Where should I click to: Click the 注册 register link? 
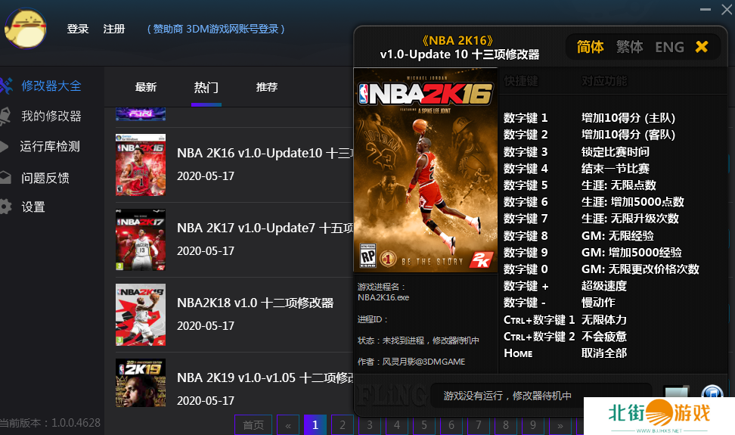pos(114,29)
